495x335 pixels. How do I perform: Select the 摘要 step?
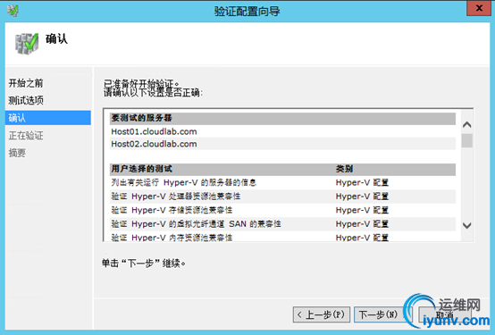tap(17, 153)
